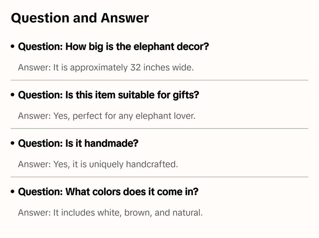Click the answer about 32 inches wide
319x238 pixels.
[106, 68]
